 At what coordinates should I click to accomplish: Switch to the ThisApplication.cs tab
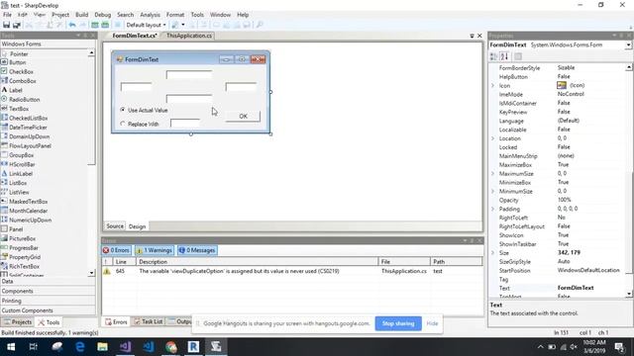pos(189,36)
